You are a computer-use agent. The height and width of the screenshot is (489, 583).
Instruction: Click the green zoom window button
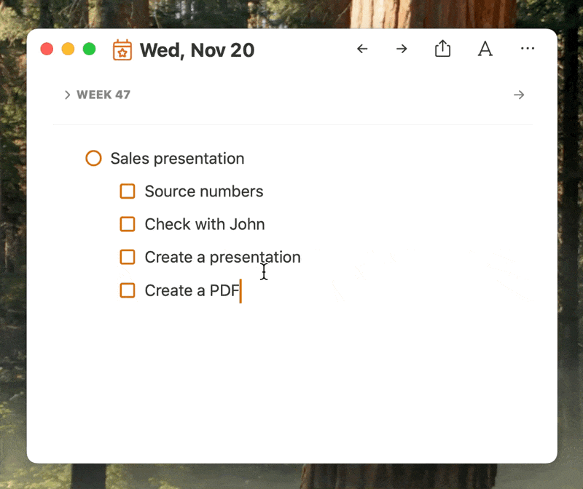(x=89, y=49)
